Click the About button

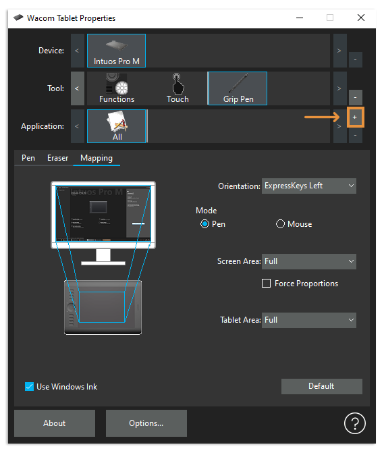click(55, 423)
